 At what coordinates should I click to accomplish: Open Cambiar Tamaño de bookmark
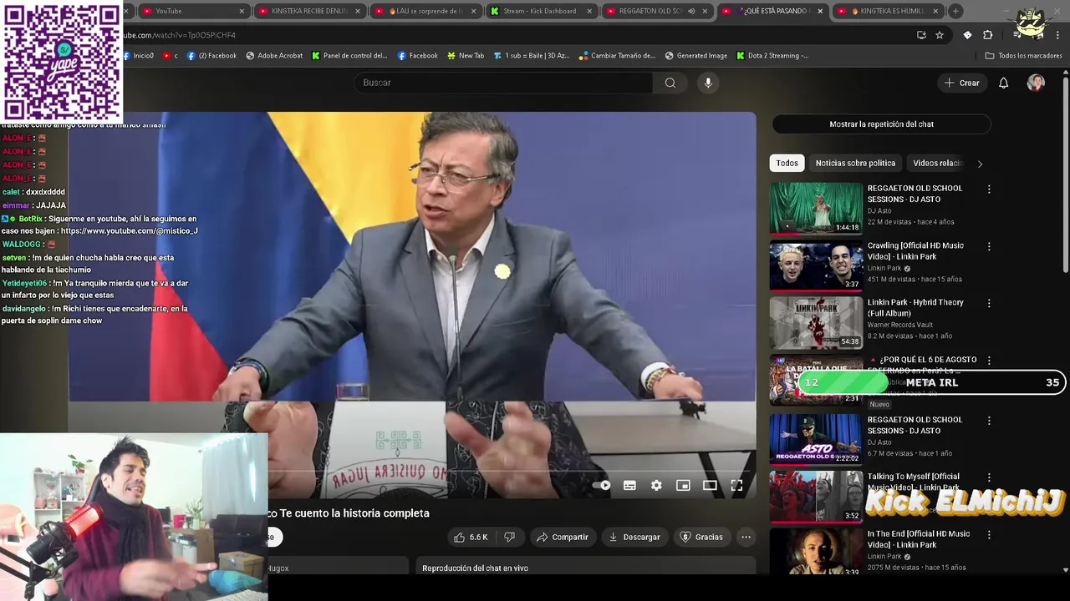(x=617, y=56)
